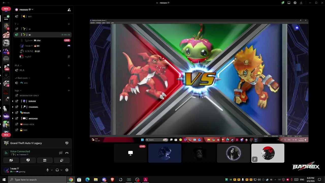Collapse the logs category

(18, 90)
